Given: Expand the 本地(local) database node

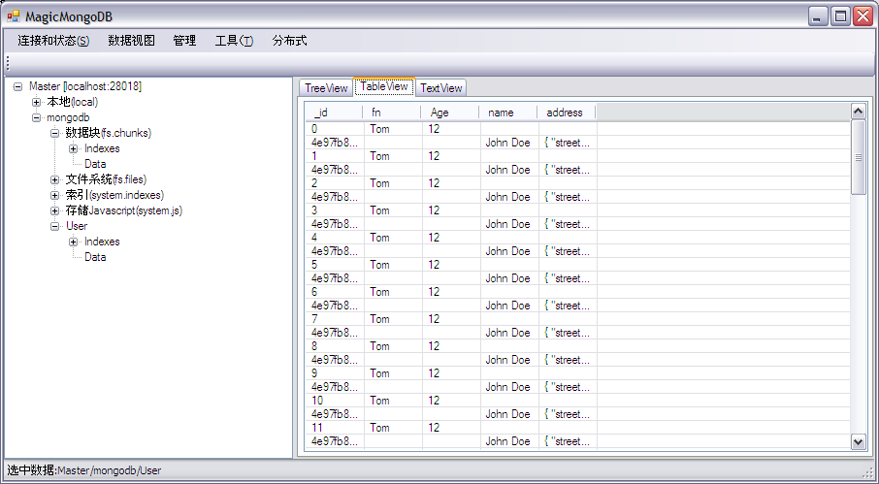Looking at the screenshot, I should tap(37, 103).
